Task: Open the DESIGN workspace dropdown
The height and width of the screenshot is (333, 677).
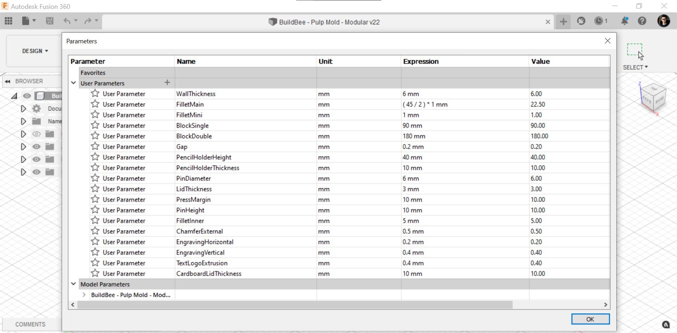Action: tap(35, 51)
